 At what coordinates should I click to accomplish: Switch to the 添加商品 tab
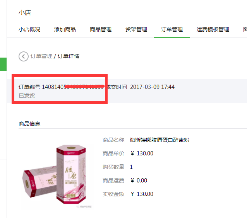tap(65, 29)
